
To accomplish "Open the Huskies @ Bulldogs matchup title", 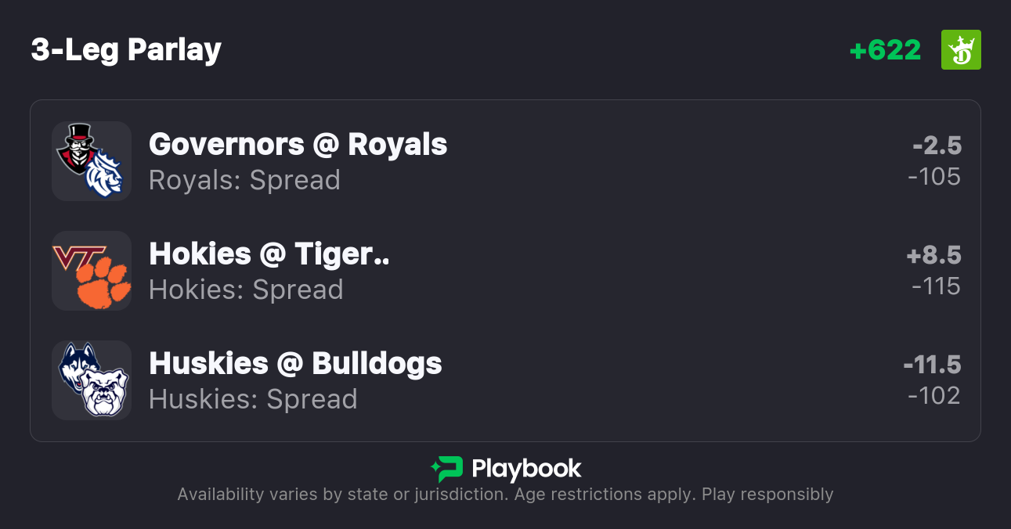I will [295, 363].
